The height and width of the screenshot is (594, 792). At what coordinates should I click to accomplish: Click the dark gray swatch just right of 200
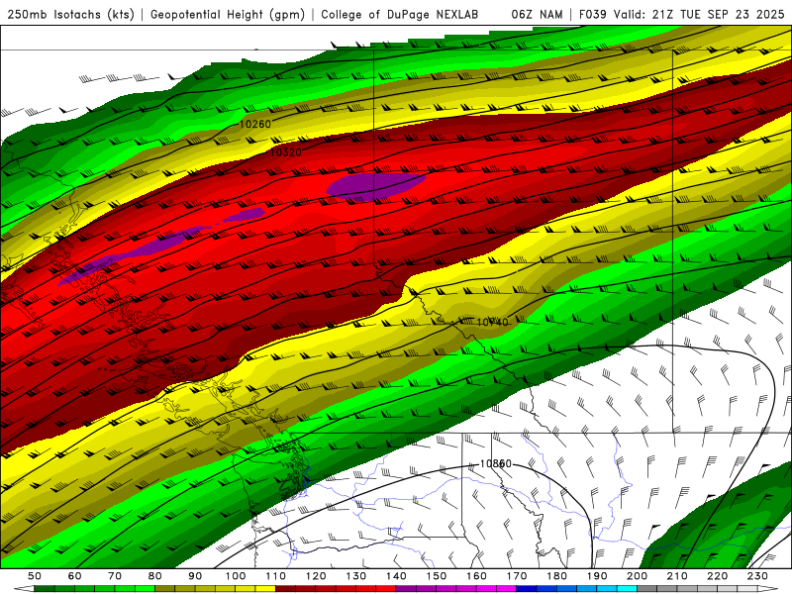coord(647,589)
